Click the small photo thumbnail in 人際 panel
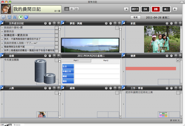185x126 pixels. click(x=42, y=114)
